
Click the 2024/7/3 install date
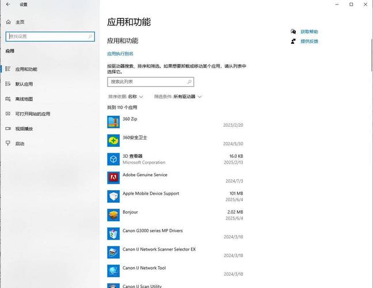pyautogui.click(x=234, y=181)
